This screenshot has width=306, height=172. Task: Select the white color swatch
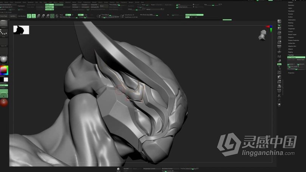pyautogui.click(x=6, y=79)
